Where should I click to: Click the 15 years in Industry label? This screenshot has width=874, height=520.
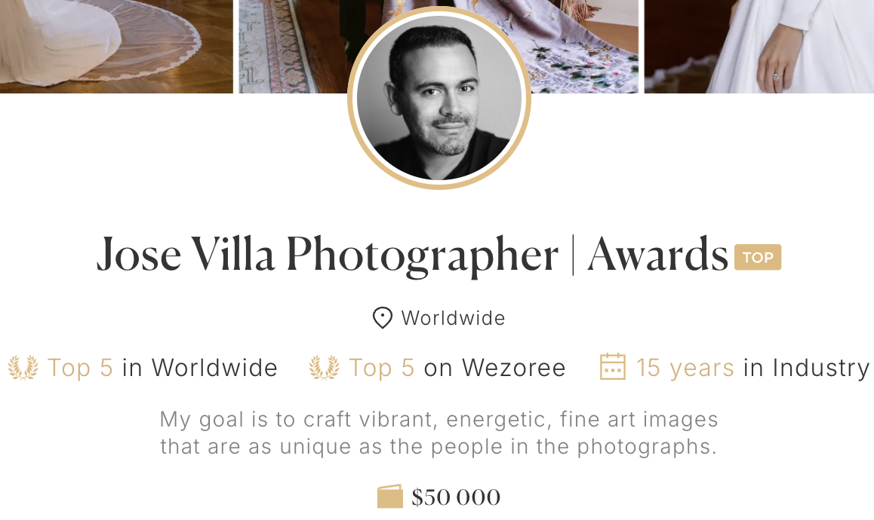coord(752,368)
